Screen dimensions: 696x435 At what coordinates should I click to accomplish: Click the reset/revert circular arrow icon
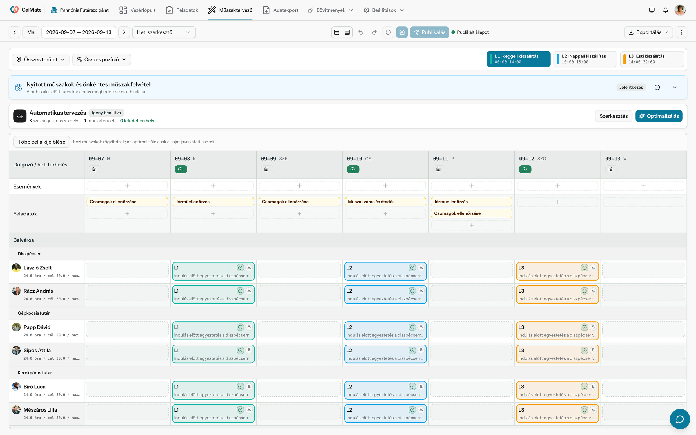[x=388, y=32]
